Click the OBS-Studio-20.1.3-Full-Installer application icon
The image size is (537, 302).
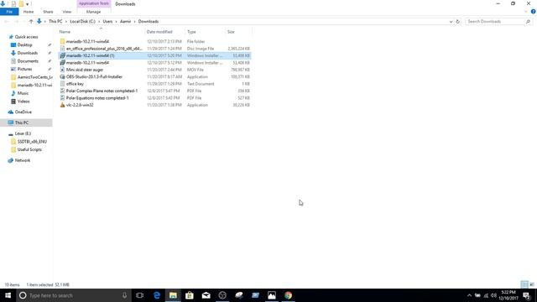pyautogui.click(x=62, y=76)
